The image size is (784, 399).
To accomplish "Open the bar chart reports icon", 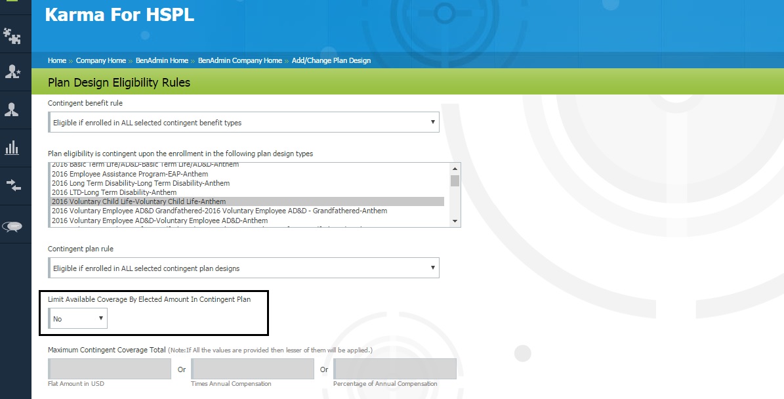I will (x=12, y=147).
